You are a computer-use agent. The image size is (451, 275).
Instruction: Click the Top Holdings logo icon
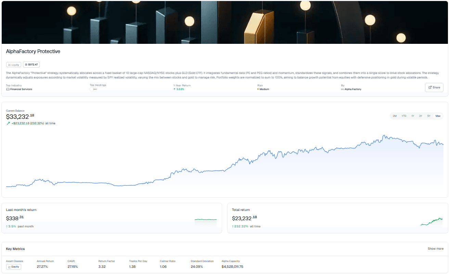click(x=93, y=89)
